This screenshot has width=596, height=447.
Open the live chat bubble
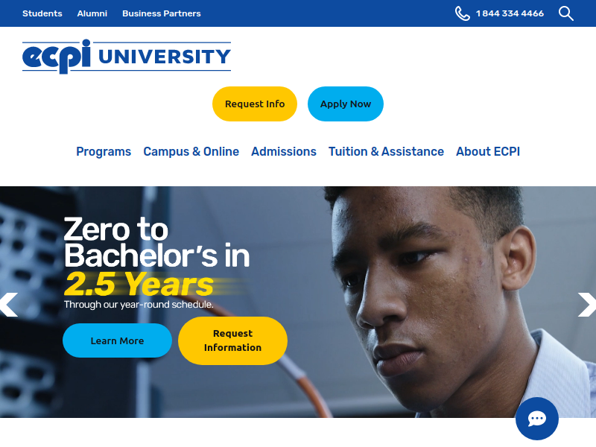click(536, 419)
